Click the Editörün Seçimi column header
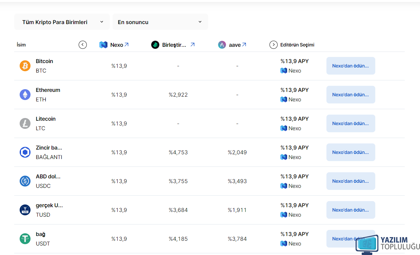420x255 pixels. [297, 45]
